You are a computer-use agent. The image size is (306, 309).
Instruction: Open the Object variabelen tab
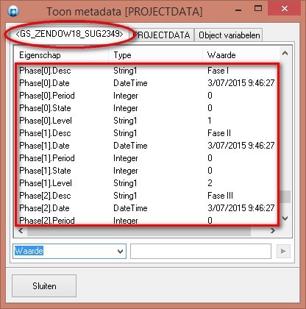(229, 35)
